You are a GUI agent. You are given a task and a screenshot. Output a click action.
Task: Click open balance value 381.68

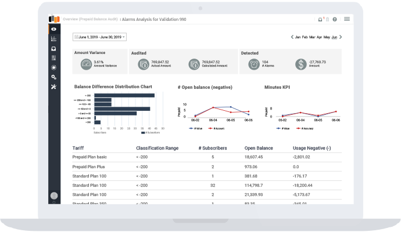(x=251, y=176)
